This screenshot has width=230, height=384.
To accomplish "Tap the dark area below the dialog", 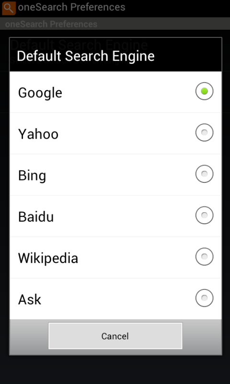I will click(115, 369).
